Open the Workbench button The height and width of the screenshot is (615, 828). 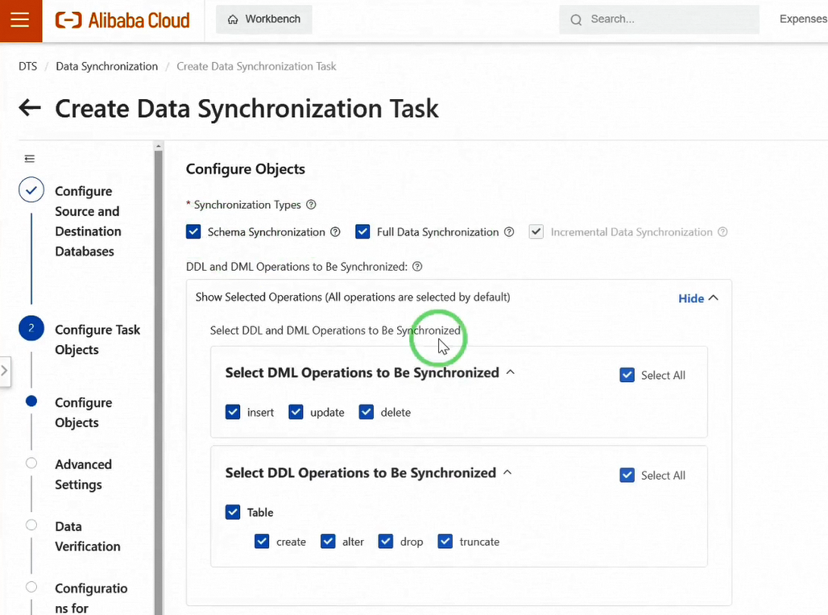click(x=264, y=19)
